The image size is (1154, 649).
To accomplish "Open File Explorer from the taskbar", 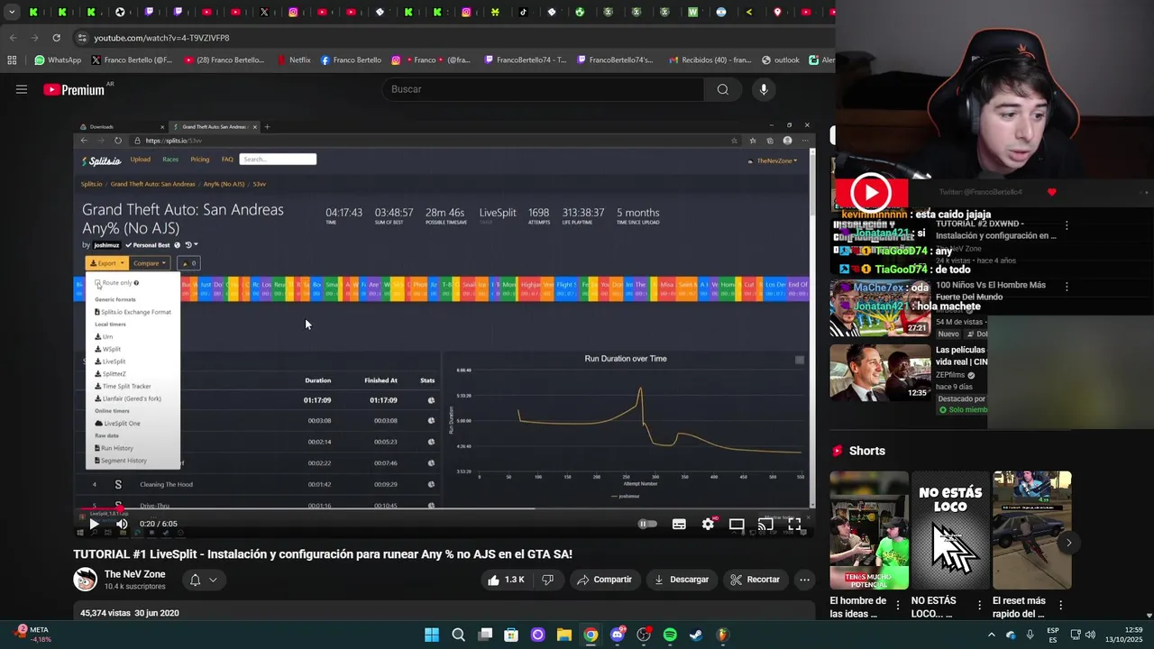I will [563, 635].
